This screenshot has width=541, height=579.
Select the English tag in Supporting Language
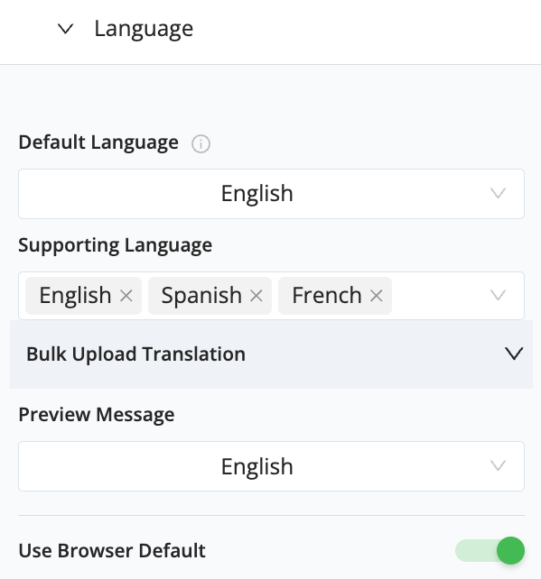pyautogui.click(x=76, y=296)
